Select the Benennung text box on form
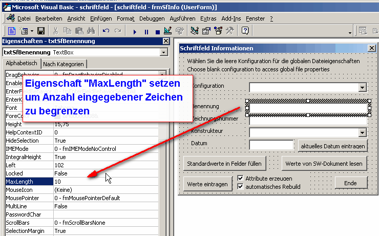 (x=308, y=108)
